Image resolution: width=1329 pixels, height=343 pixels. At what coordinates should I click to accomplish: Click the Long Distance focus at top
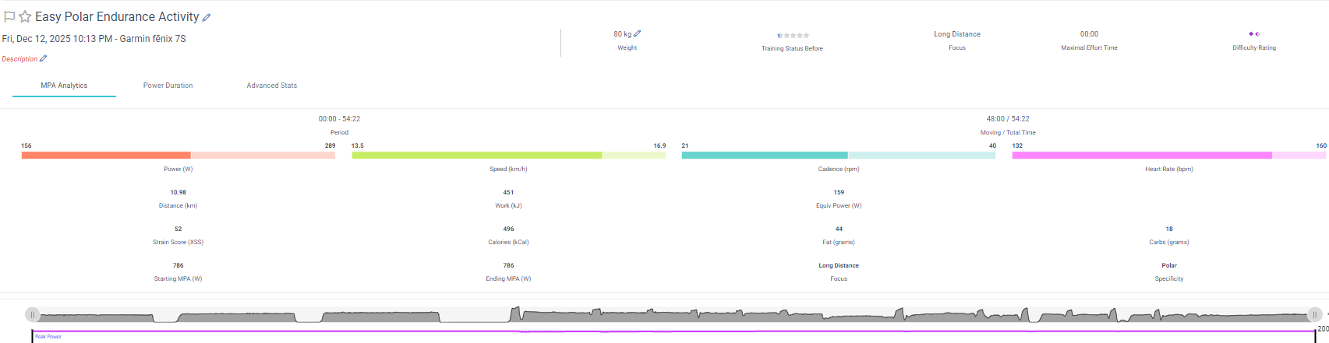pyautogui.click(x=956, y=34)
